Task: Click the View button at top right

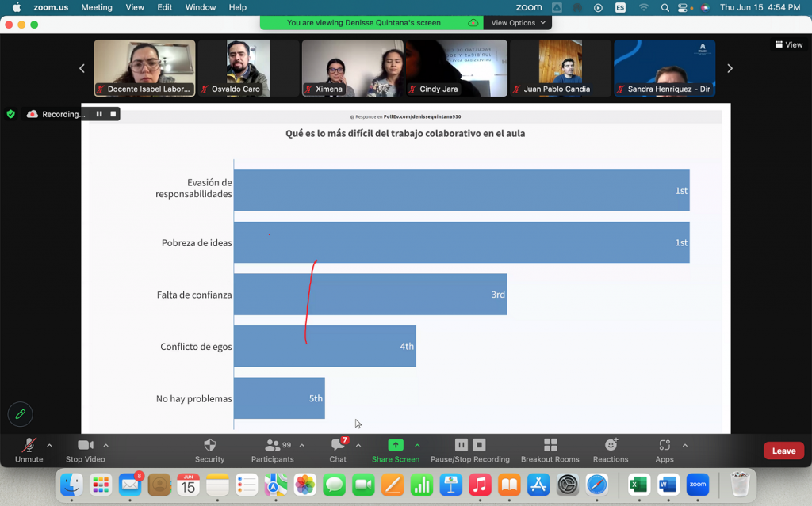Action: coord(789,45)
